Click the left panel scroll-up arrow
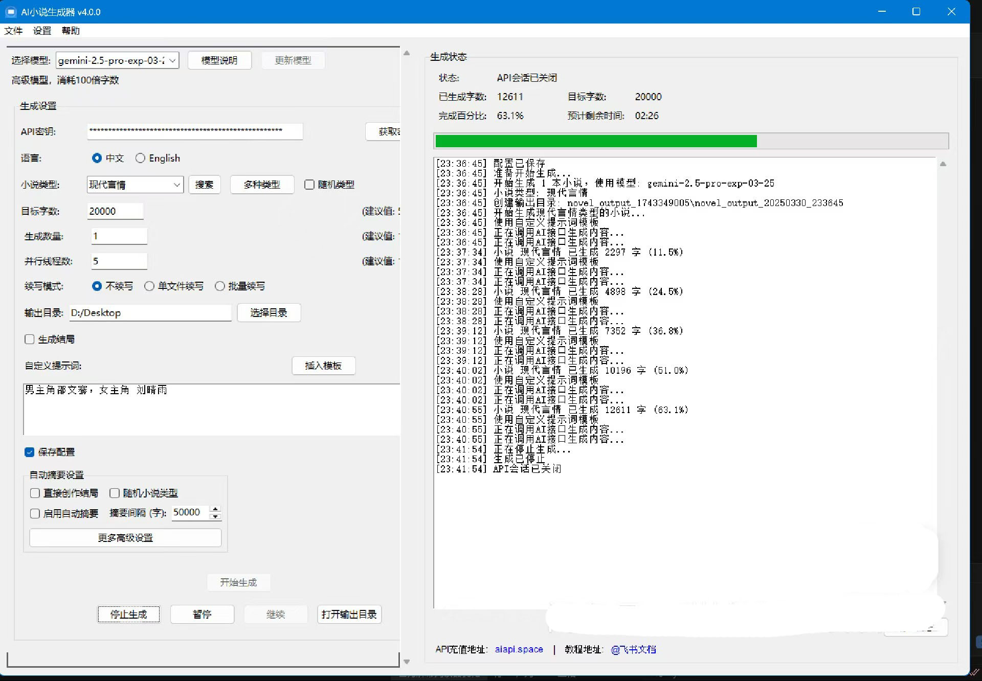Image resolution: width=982 pixels, height=681 pixels. tap(407, 53)
